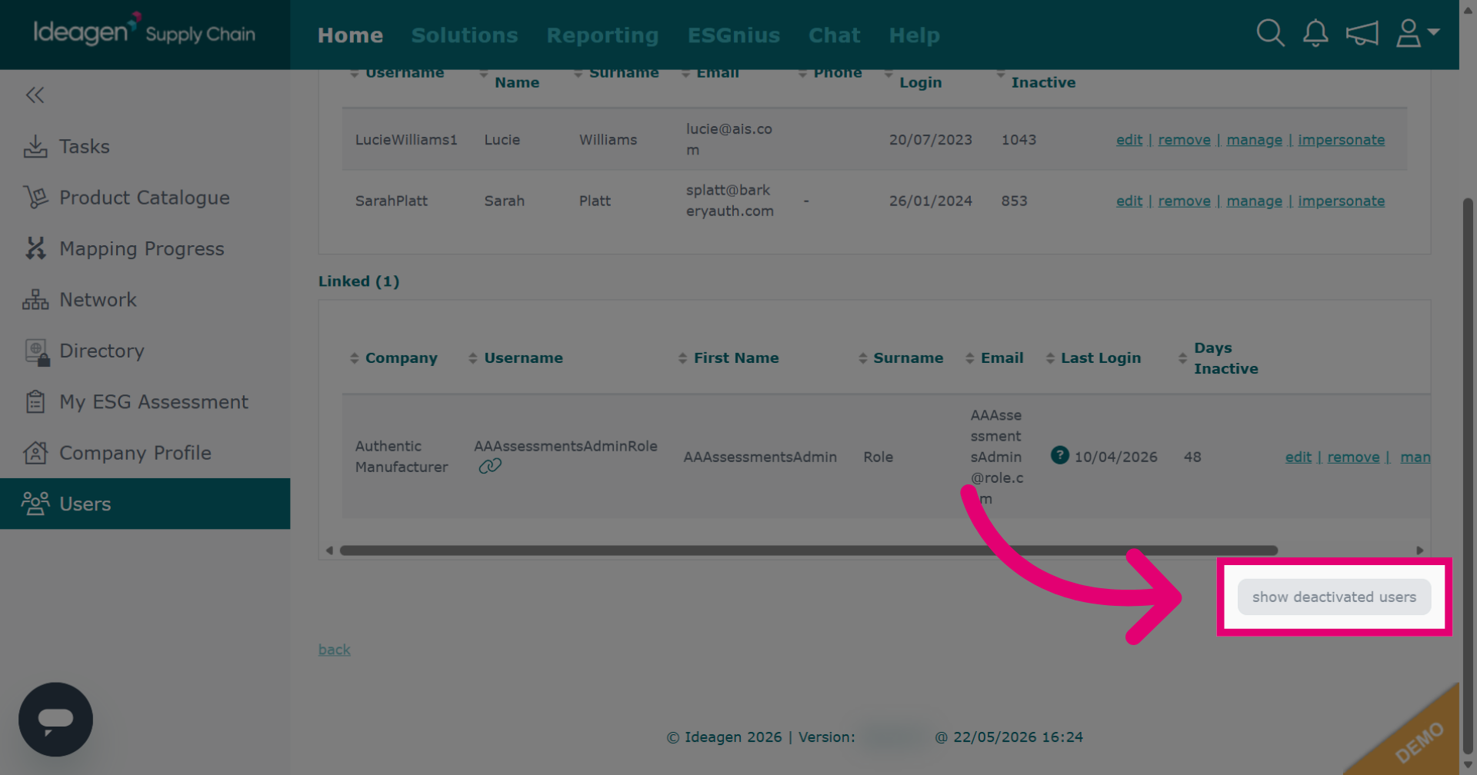Select Network in the sidebar
Viewport: 1477px width, 775px height.
tap(145, 300)
